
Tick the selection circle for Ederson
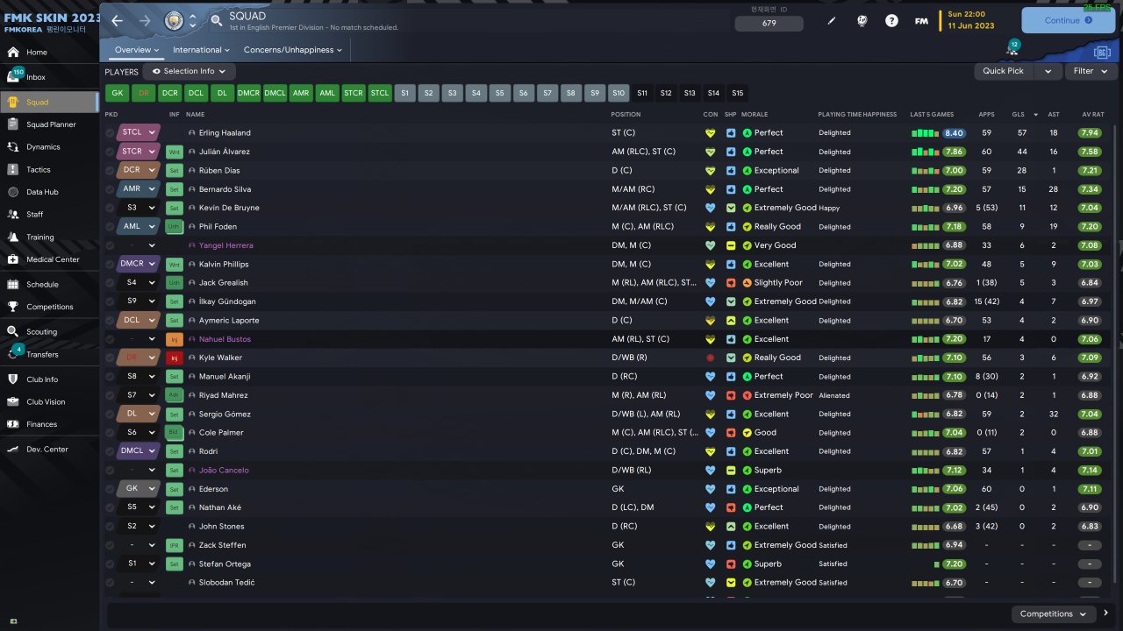click(x=110, y=489)
